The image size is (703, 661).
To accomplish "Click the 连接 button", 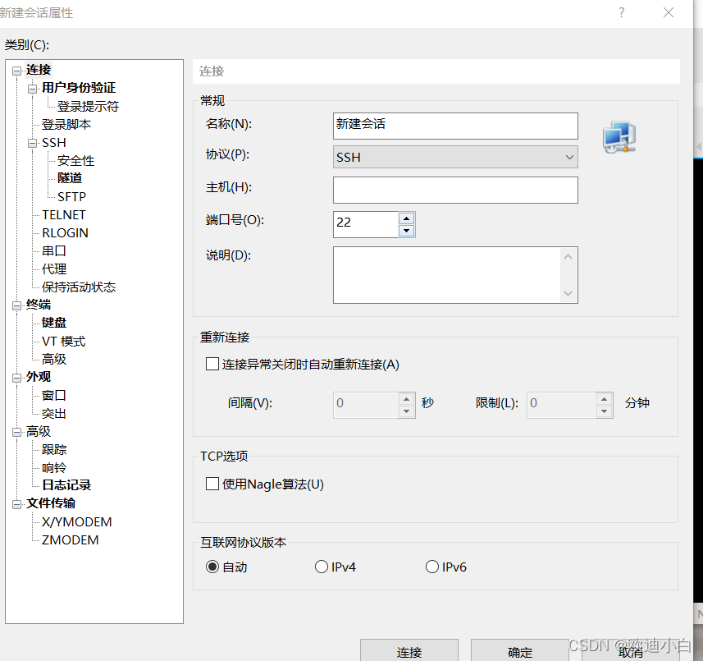I will pos(409,653).
